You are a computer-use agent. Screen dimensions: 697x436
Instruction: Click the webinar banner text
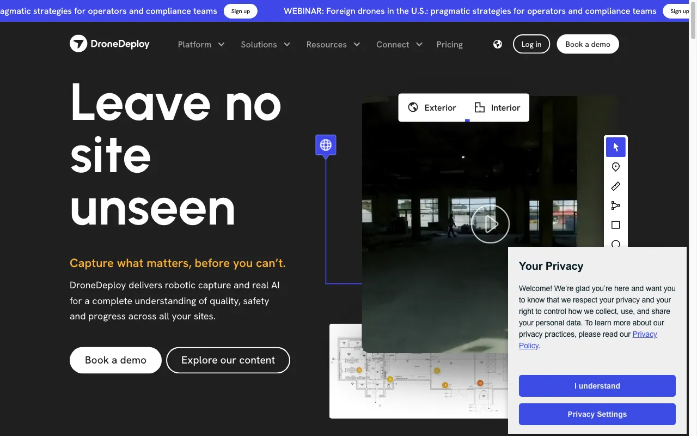470,11
